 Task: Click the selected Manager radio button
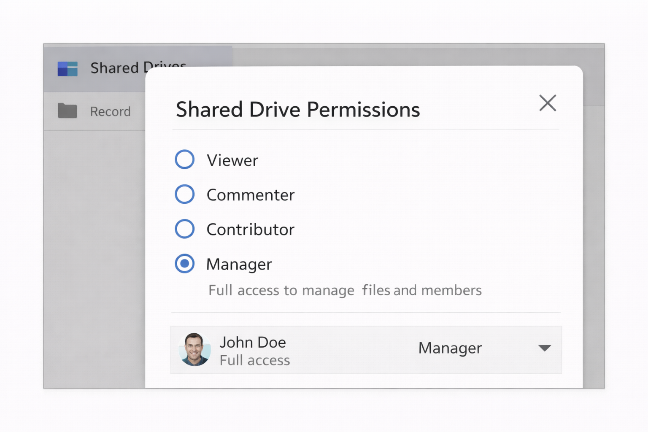(x=185, y=264)
